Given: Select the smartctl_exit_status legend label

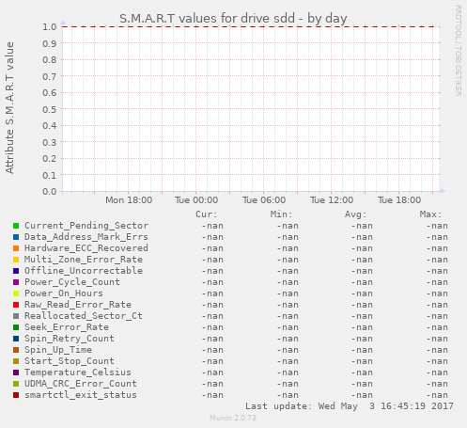Looking at the screenshot, I should [x=81, y=395].
